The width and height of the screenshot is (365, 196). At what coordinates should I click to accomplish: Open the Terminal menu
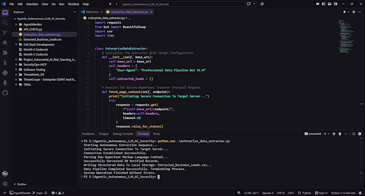[x=74, y=4]
